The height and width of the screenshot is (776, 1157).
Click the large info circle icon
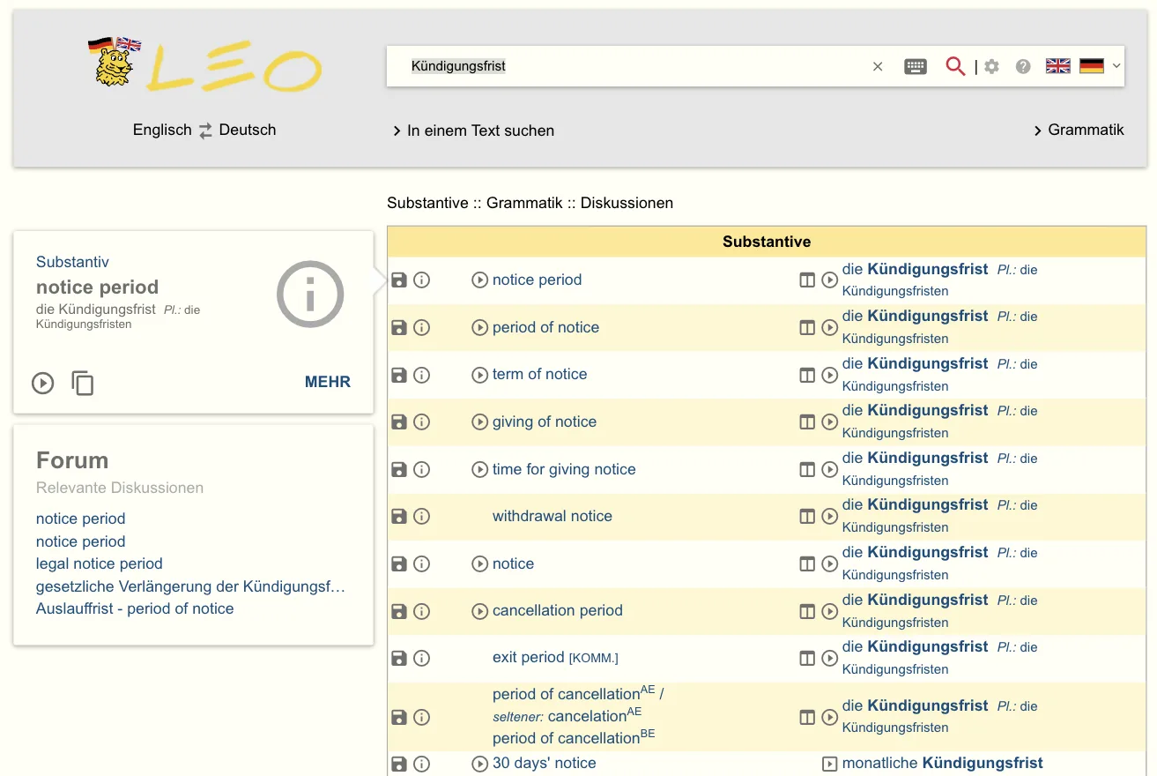click(x=310, y=295)
